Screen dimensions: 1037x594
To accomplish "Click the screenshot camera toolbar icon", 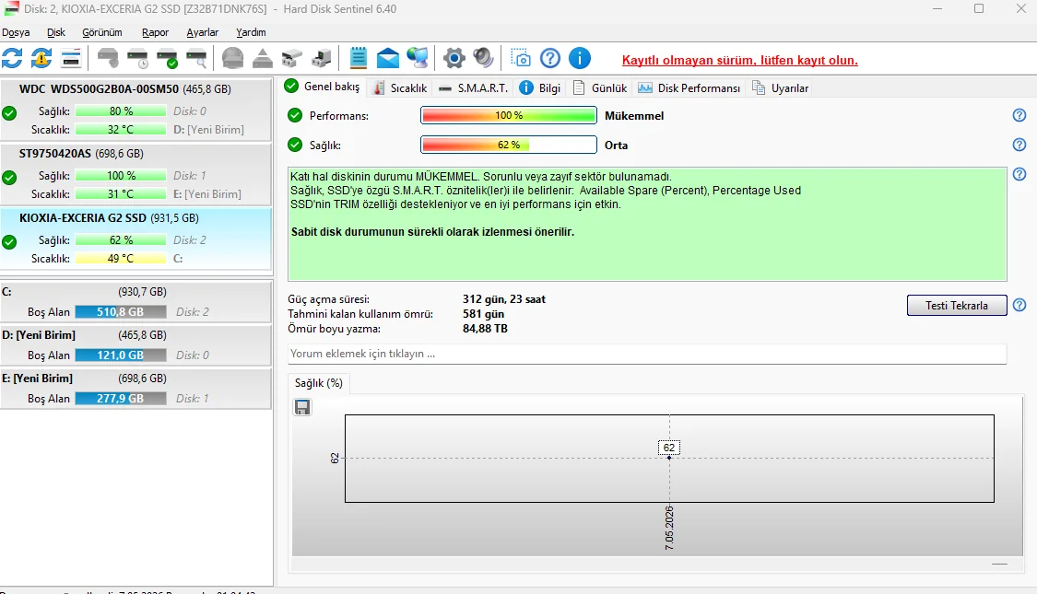I will [x=521, y=58].
